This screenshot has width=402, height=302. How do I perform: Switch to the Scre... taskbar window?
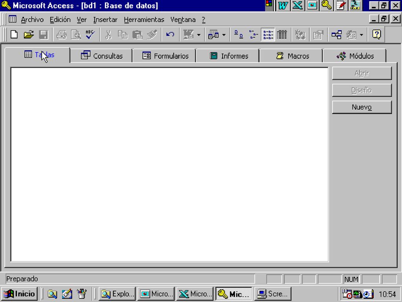pos(272,293)
